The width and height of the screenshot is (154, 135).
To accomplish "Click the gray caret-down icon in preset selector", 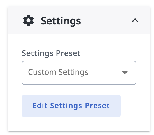I will (125, 73).
